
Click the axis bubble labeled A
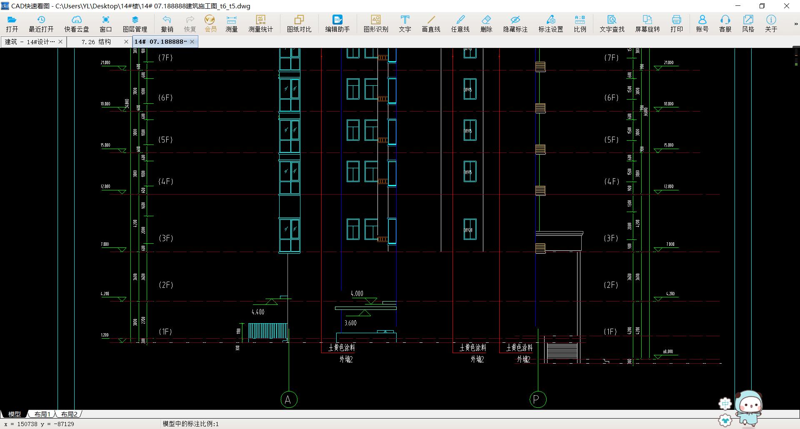289,399
